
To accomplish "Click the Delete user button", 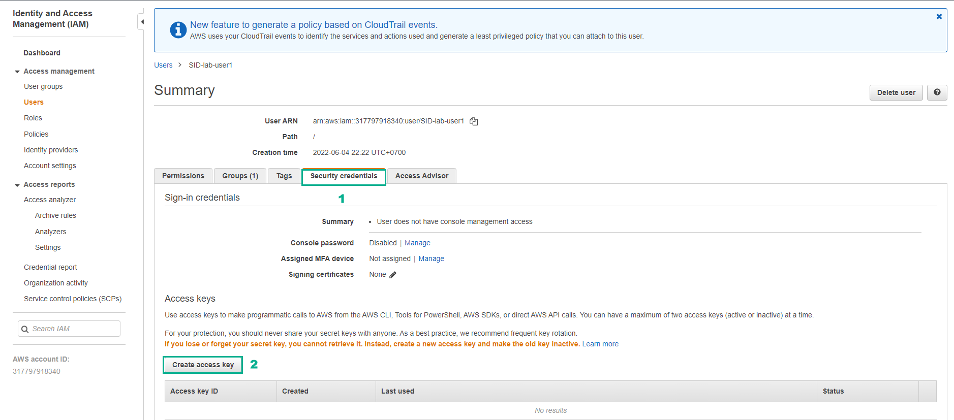I will click(896, 92).
